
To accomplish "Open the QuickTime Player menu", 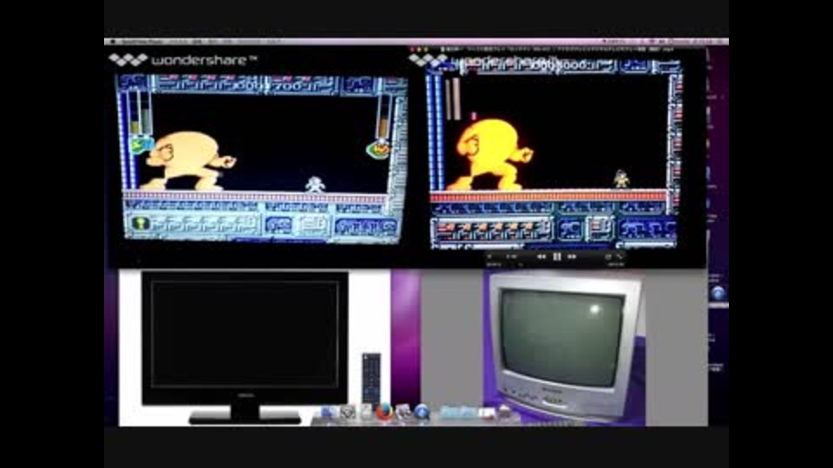I will pyautogui.click(x=141, y=42).
